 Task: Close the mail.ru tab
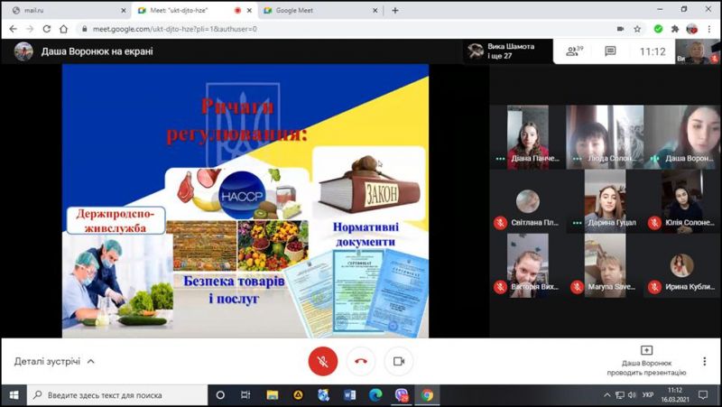124,10
